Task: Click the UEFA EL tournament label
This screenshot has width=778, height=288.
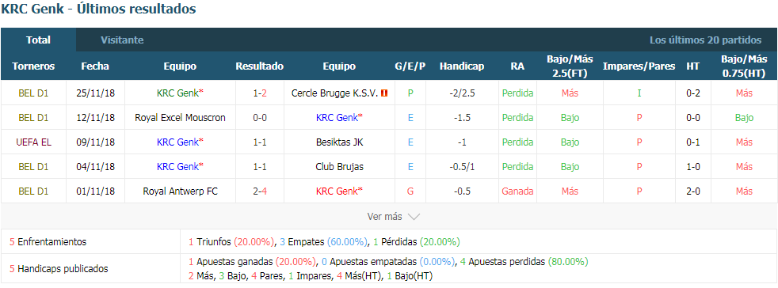Action: (x=34, y=142)
